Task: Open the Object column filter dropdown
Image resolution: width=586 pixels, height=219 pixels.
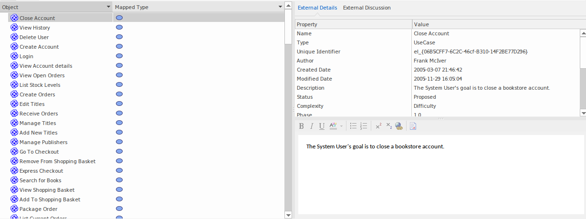Action: pyautogui.click(x=108, y=7)
